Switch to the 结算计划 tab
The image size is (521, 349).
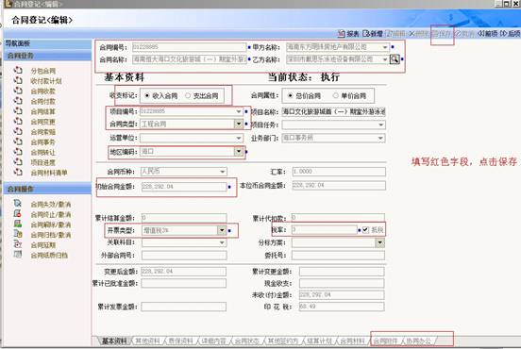coord(319,341)
